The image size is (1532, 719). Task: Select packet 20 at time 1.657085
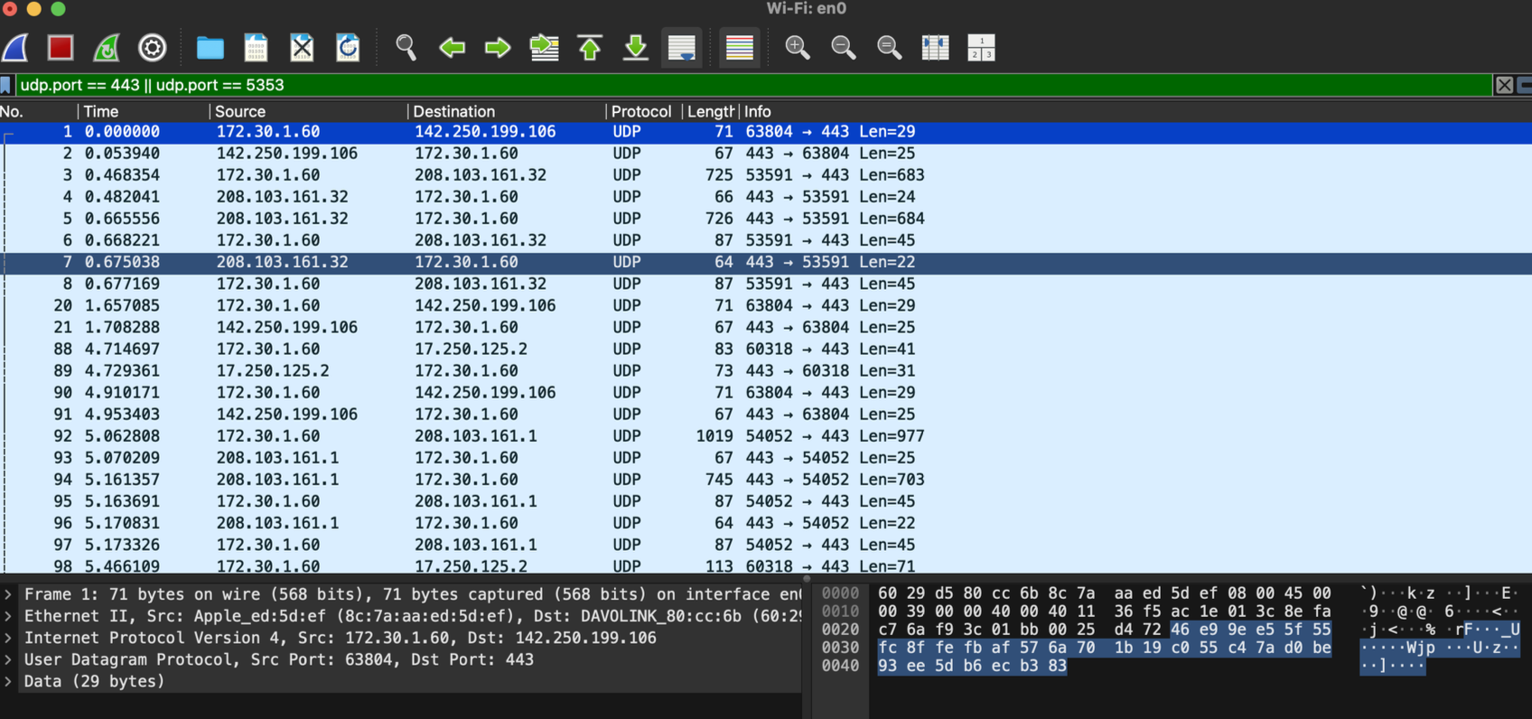point(766,305)
